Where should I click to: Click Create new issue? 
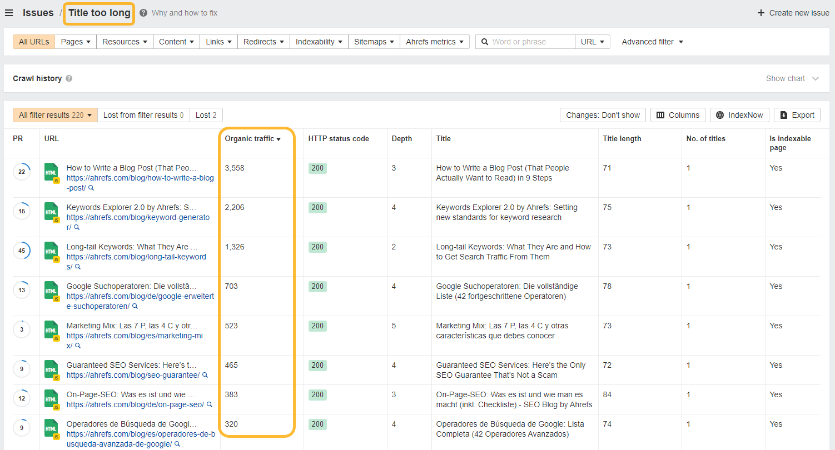pos(793,12)
